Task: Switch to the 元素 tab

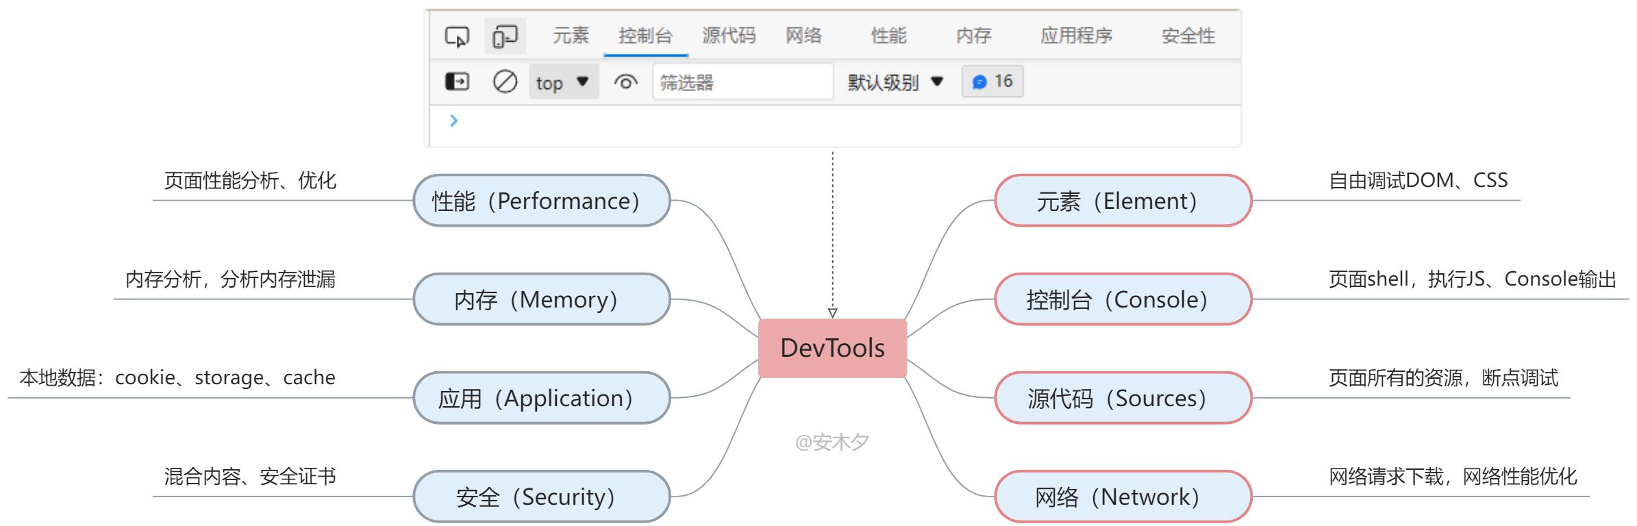Action: [571, 36]
